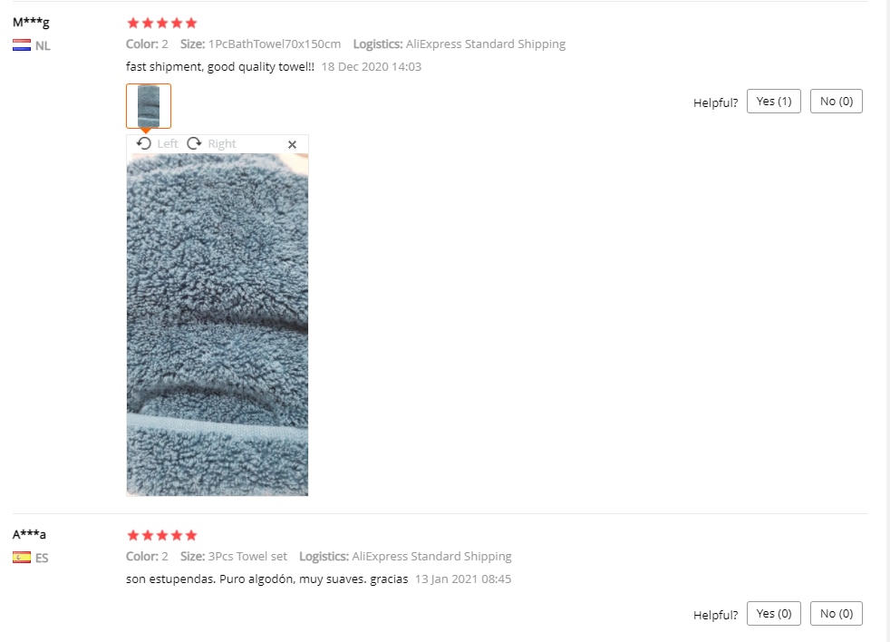Screen dimensions: 890x642
Task: Click the five-star rating of M***g's review
Action: click(x=161, y=23)
